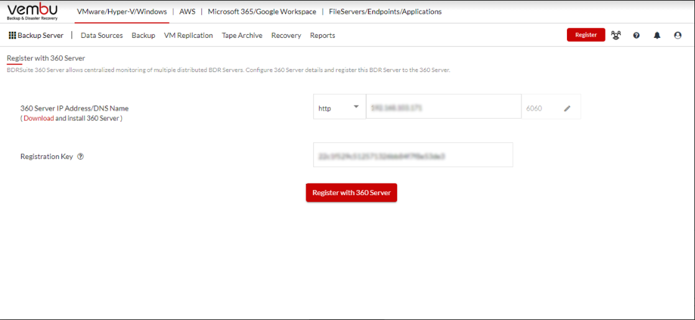Open the Backup menu
Viewport: 695px width, 320px height.
point(143,35)
